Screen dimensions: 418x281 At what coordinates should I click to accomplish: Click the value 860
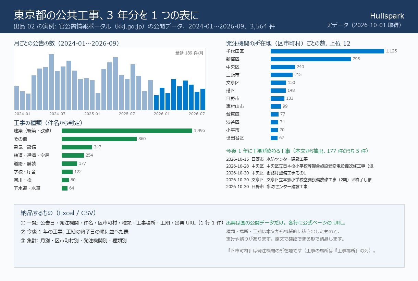coord(142,139)
